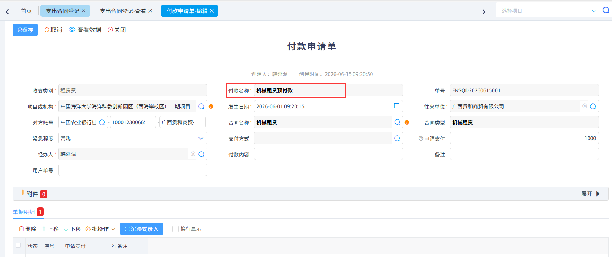Toggle the select-all checkbox in the table header
The image size is (612, 257).
tap(18, 245)
